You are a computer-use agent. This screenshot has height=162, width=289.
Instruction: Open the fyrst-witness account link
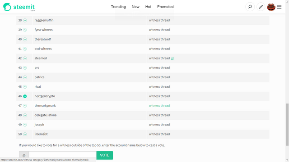point(43,30)
